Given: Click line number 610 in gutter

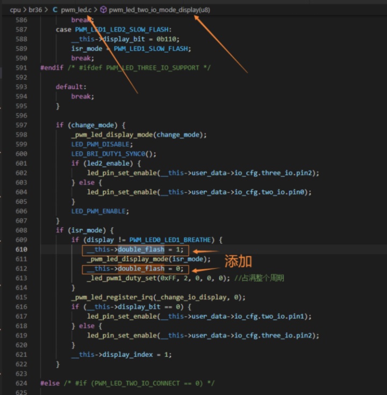Looking at the screenshot, I should (x=21, y=249).
